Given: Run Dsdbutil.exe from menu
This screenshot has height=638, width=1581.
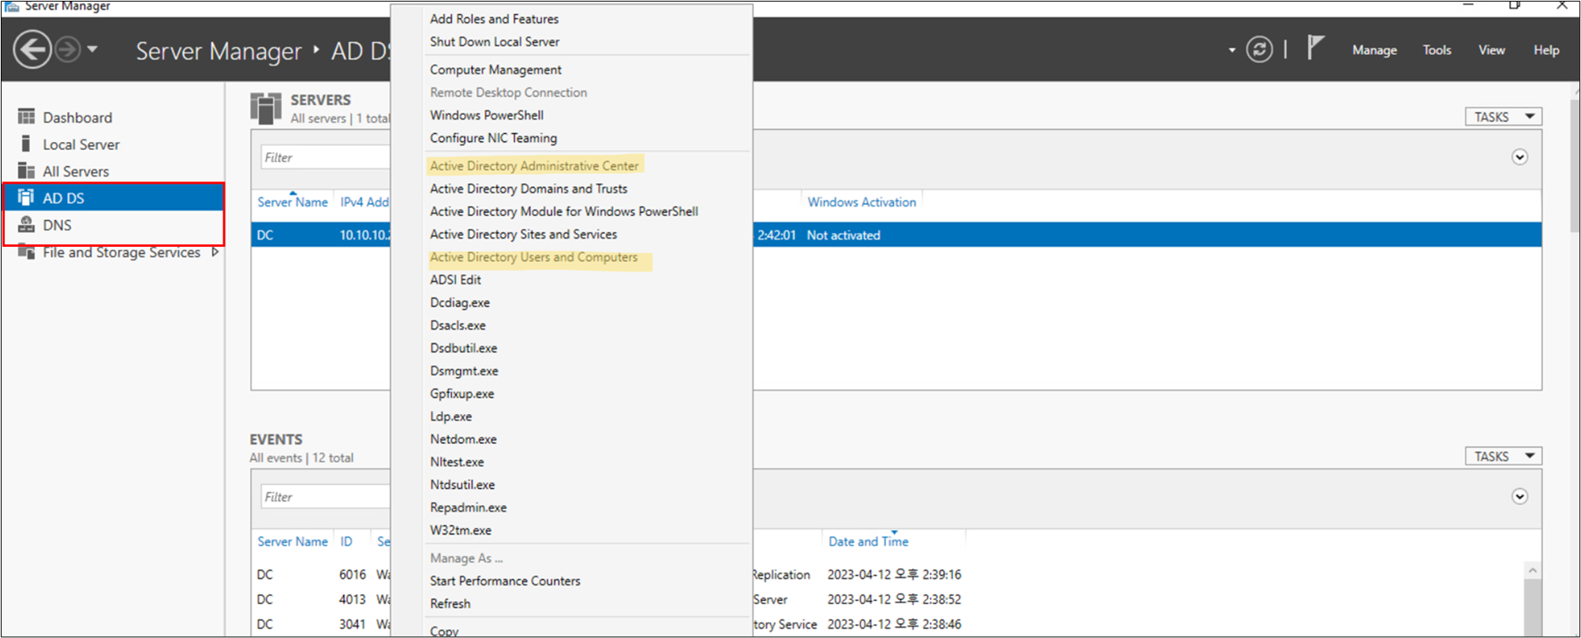Looking at the screenshot, I should [463, 349].
